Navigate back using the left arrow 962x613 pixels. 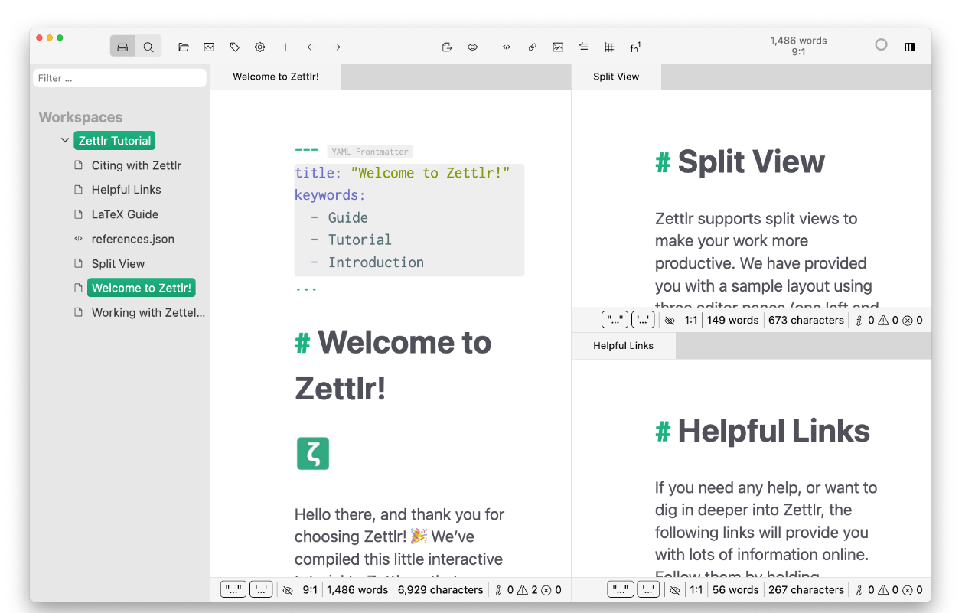(x=311, y=47)
